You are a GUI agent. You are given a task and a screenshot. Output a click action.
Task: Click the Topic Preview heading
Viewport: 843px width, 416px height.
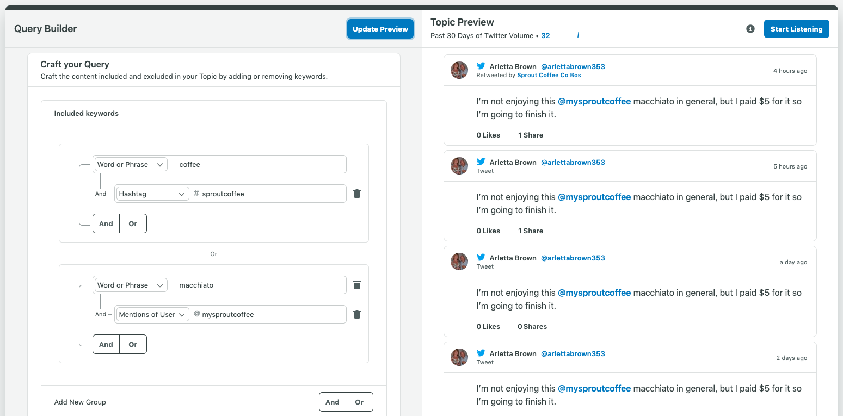tap(462, 22)
